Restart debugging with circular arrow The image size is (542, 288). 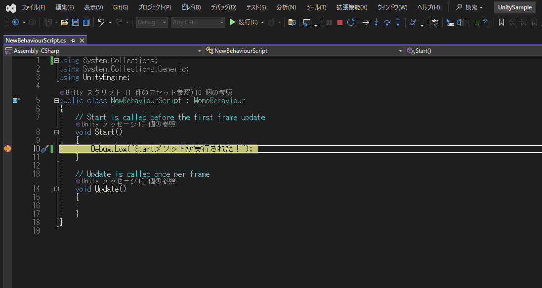click(351, 22)
